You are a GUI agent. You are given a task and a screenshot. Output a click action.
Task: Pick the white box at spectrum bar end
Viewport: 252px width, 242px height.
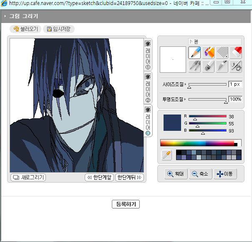tap(239, 143)
